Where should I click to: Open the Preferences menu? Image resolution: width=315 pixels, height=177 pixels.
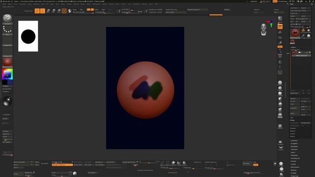click(x=96, y=4)
